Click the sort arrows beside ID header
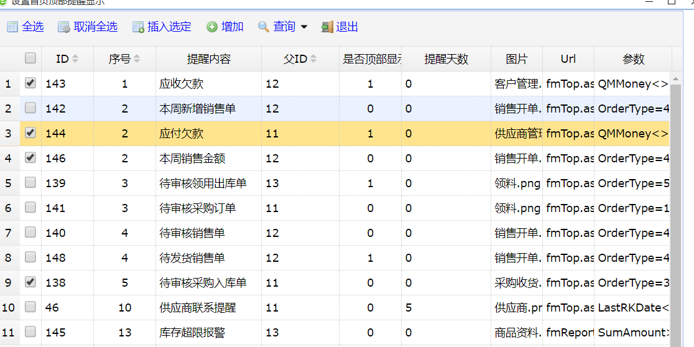Image resolution: width=694 pixels, height=347 pixels. click(75, 59)
